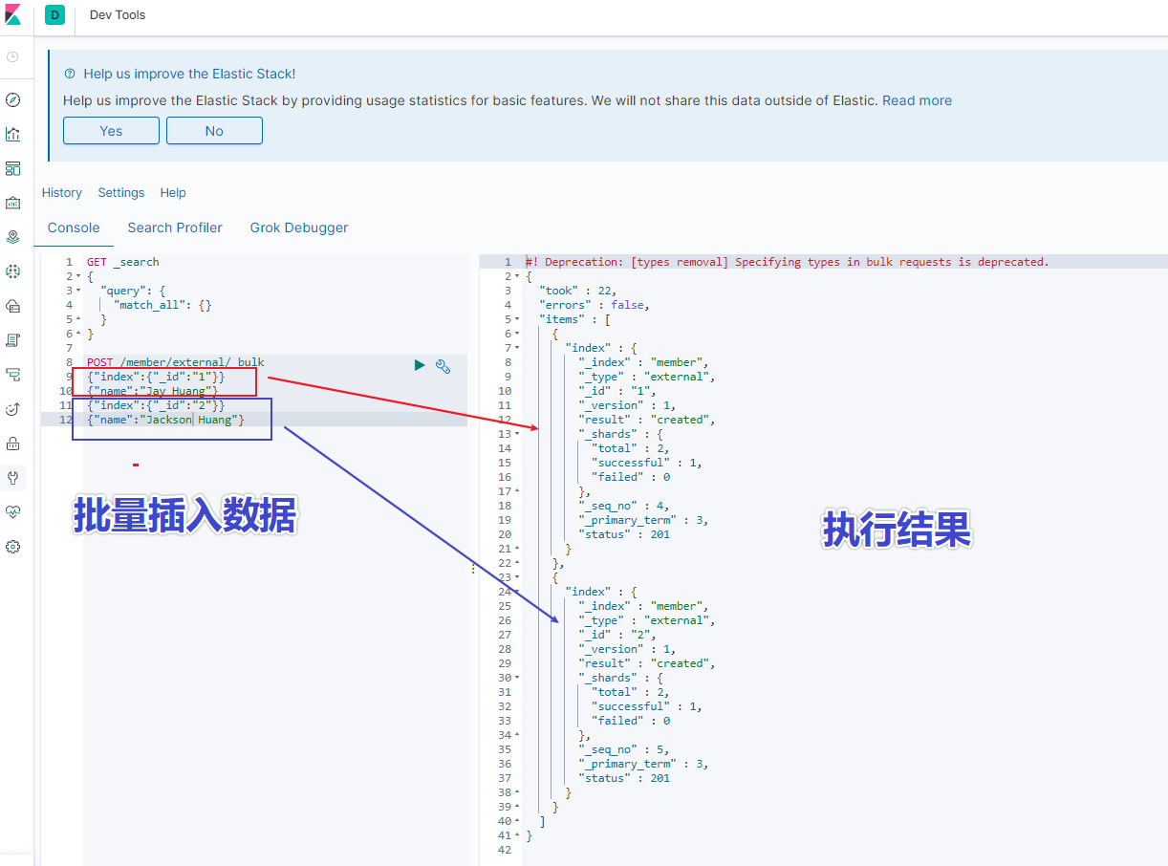This screenshot has height=866, width=1168.
Task: Go to Dashboard via sidebar icon
Action: click(x=12, y=168)
